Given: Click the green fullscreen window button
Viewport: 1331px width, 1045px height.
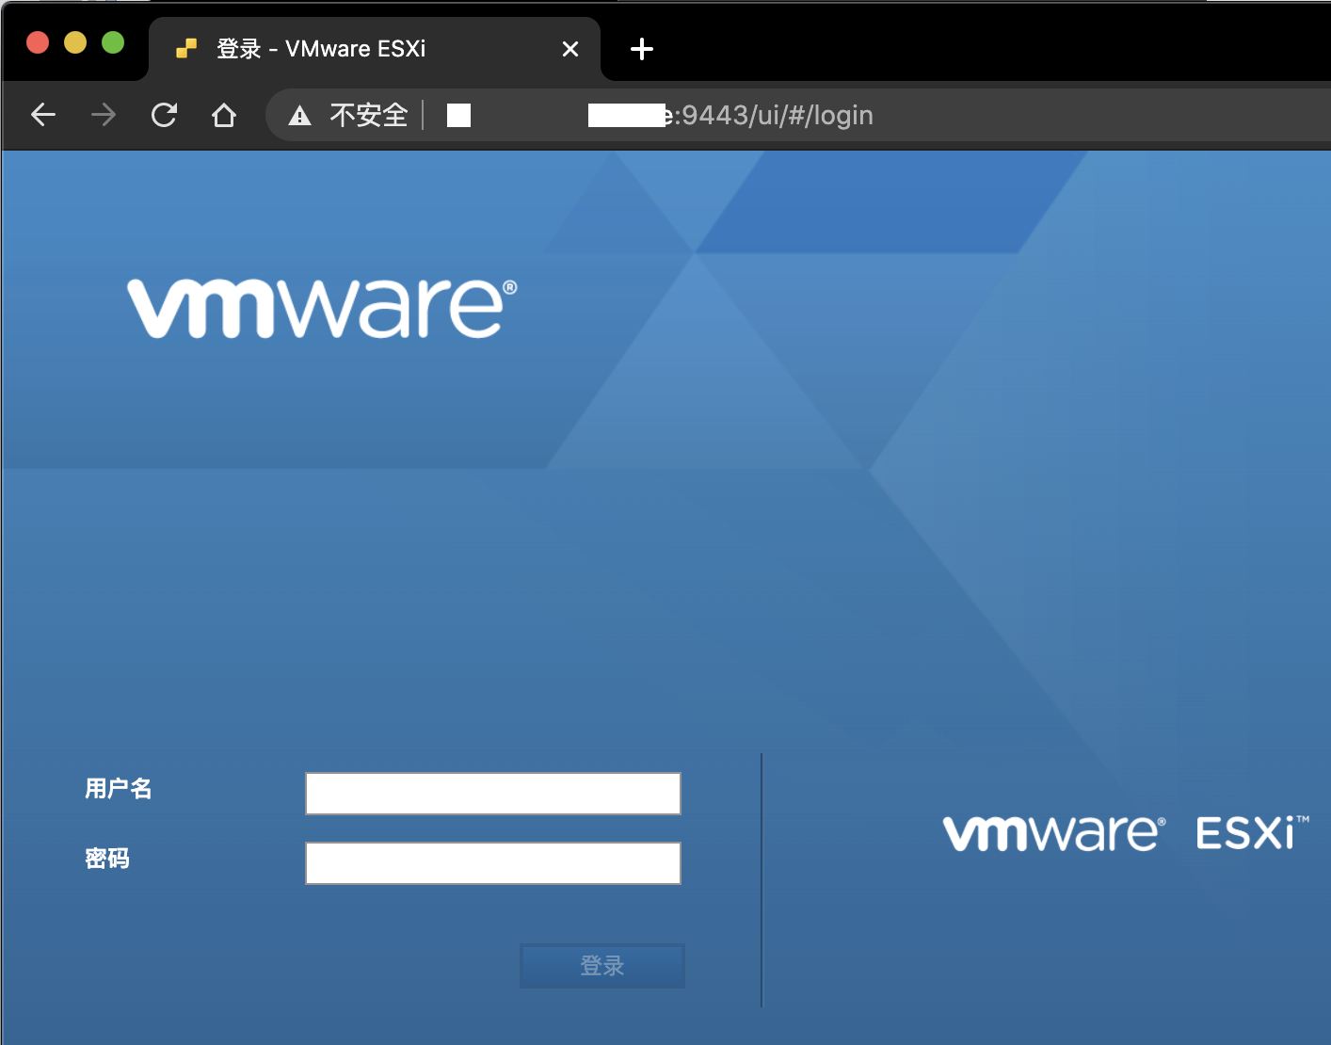Looking at the screenshot, I should pyautogui.click(x=113, y=42).
